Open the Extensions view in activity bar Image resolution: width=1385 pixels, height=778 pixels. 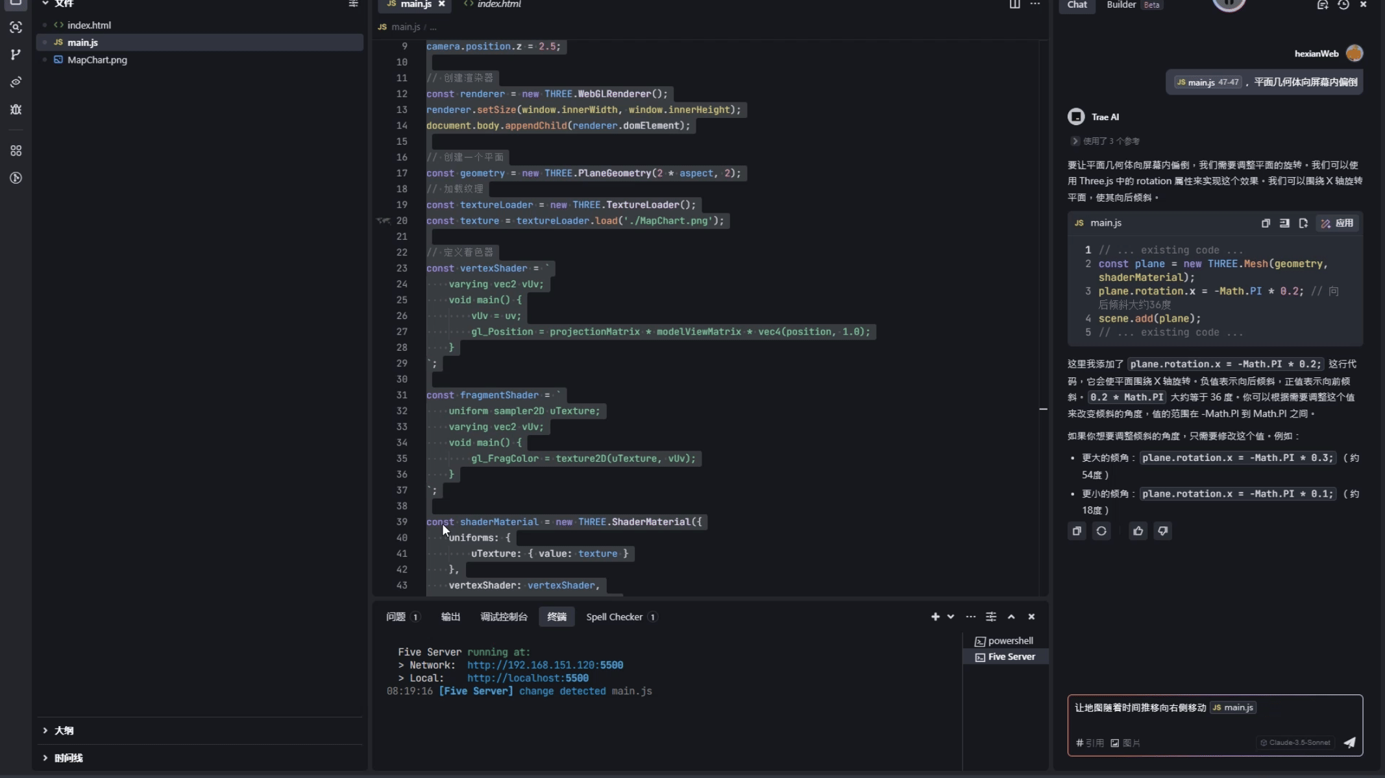click(16, 150)
